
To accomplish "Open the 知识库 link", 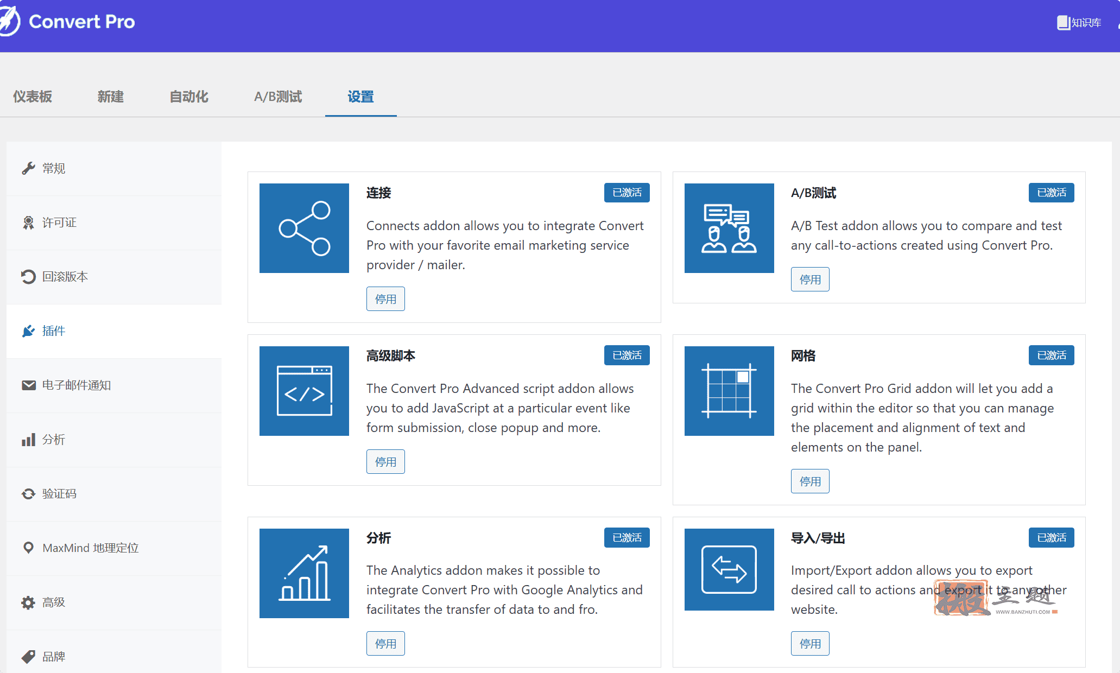I will click(x=1080, y=23).
